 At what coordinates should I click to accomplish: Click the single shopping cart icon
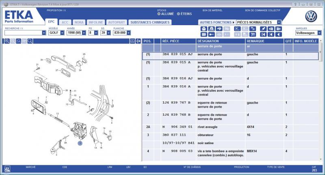tap(253, 35)
